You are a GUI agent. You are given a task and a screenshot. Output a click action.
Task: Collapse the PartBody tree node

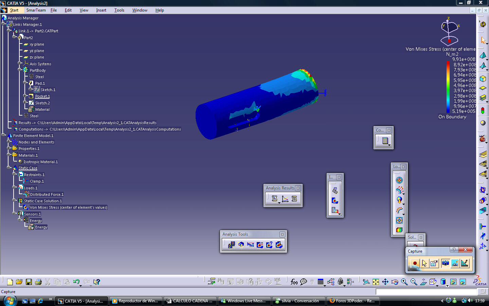coord(19,70)
